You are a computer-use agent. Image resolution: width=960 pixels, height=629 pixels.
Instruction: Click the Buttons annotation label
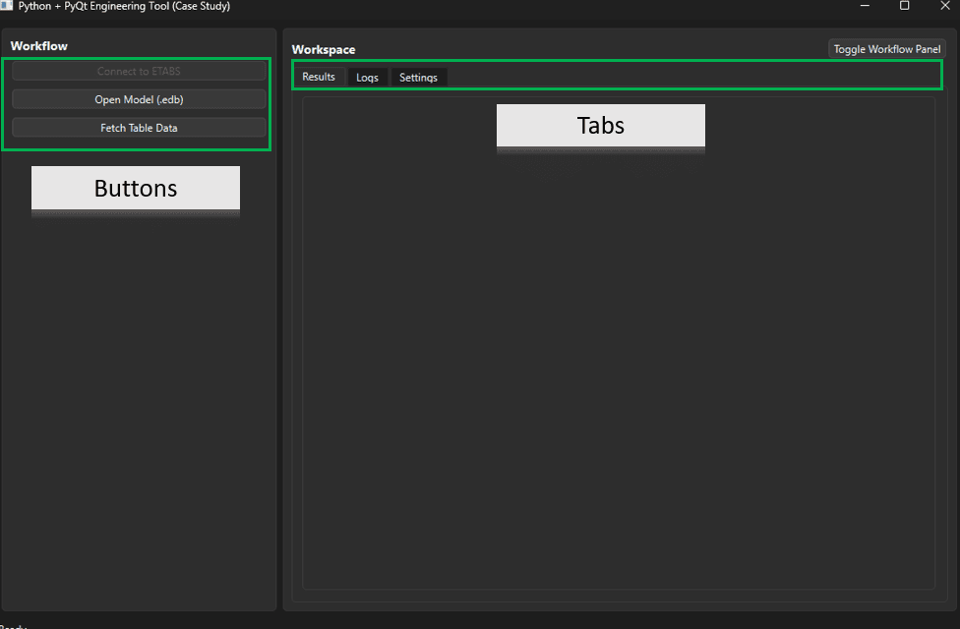tap(135, 187)
